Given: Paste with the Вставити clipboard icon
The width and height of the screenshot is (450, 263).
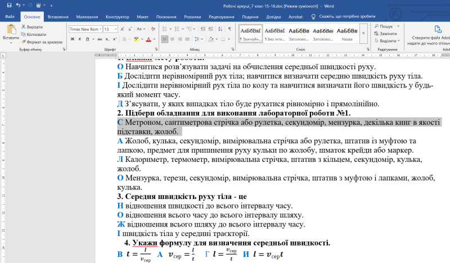Looking at the screenshot, I should point(11,30).
